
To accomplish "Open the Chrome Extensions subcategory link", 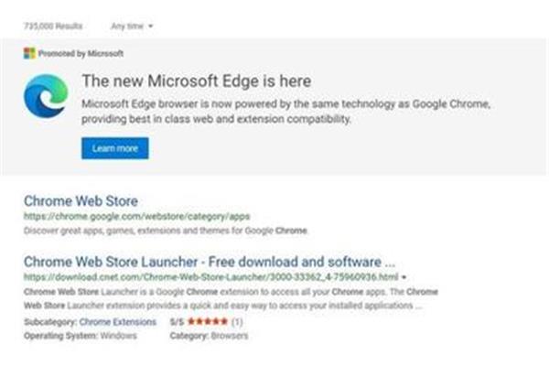I will pos(118,322).
